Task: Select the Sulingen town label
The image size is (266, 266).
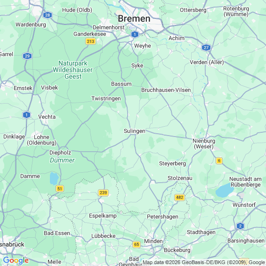Action: [x=134, y=131]
